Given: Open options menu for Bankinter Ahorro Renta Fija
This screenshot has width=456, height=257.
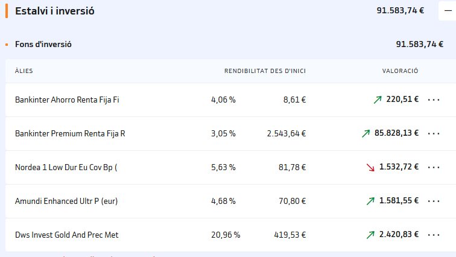Looking at the screenshot, I should [434, 100].
